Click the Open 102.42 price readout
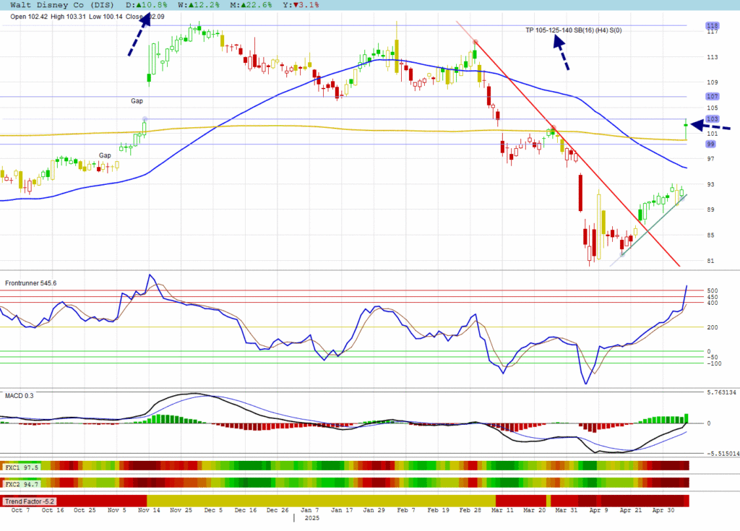This screenshot has height=531, width=740. [x=29, y=17]
